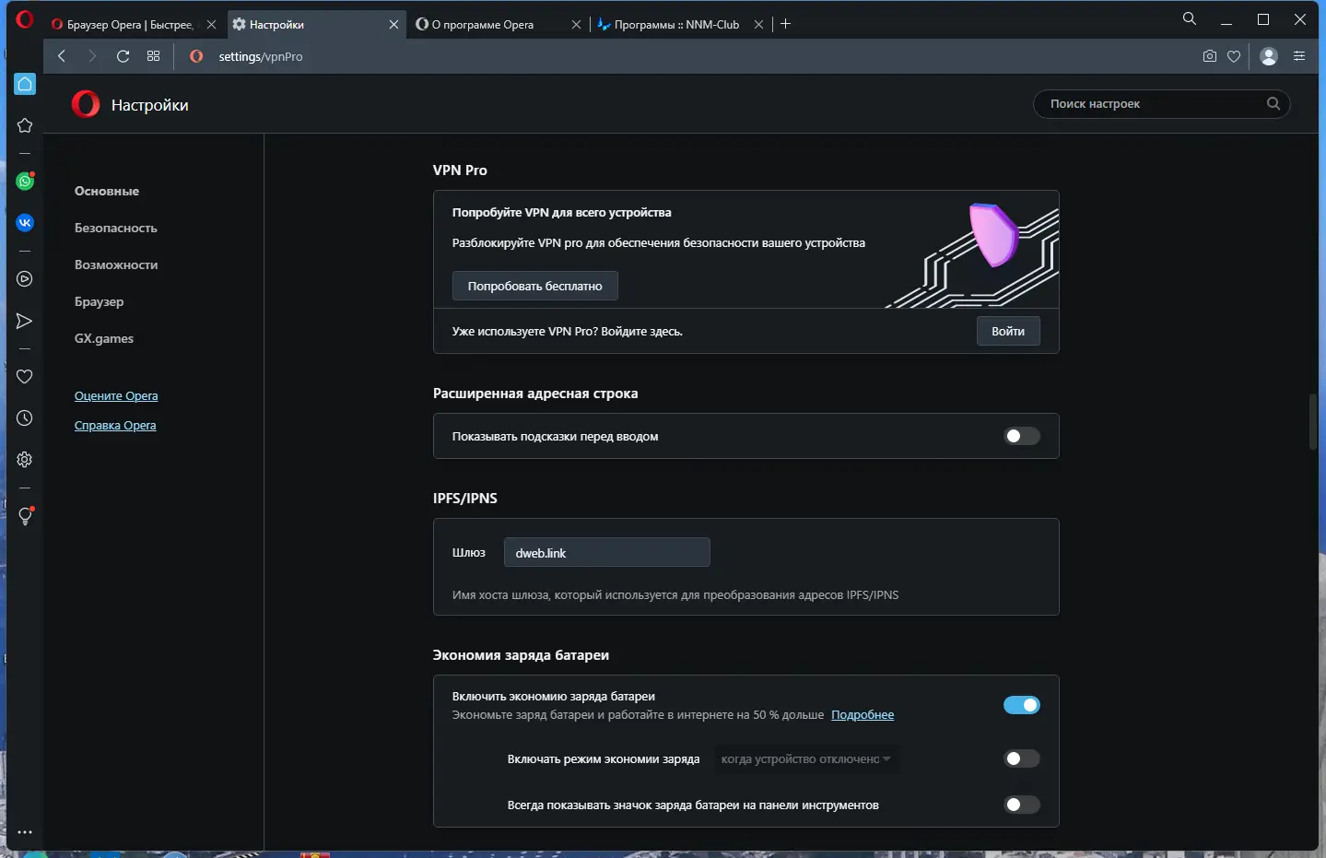Image resolution: width=1326 pixels, height=858 pixels.
Task: Switch to the 'Программы :: NNM-Club' tab
Action: point(677,25)
